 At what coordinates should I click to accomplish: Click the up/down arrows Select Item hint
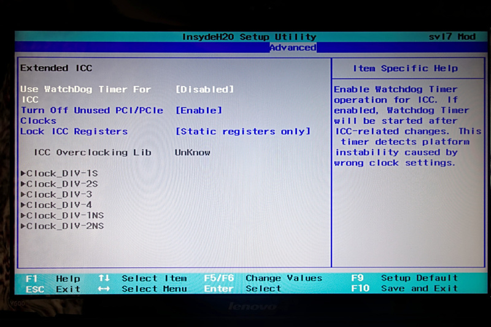[x=142, y=278]
